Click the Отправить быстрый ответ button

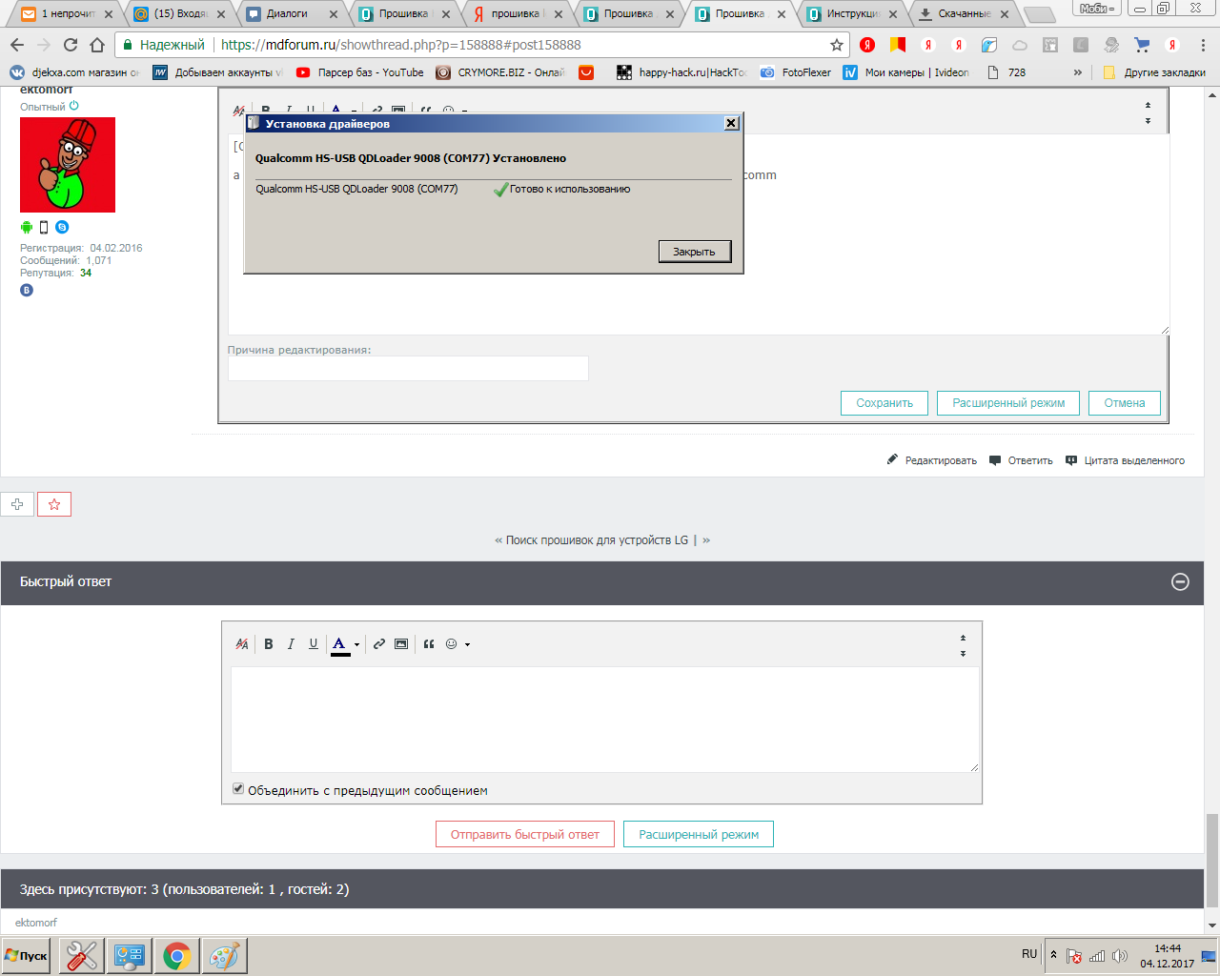pyautogui.click(x=525, y=834)
